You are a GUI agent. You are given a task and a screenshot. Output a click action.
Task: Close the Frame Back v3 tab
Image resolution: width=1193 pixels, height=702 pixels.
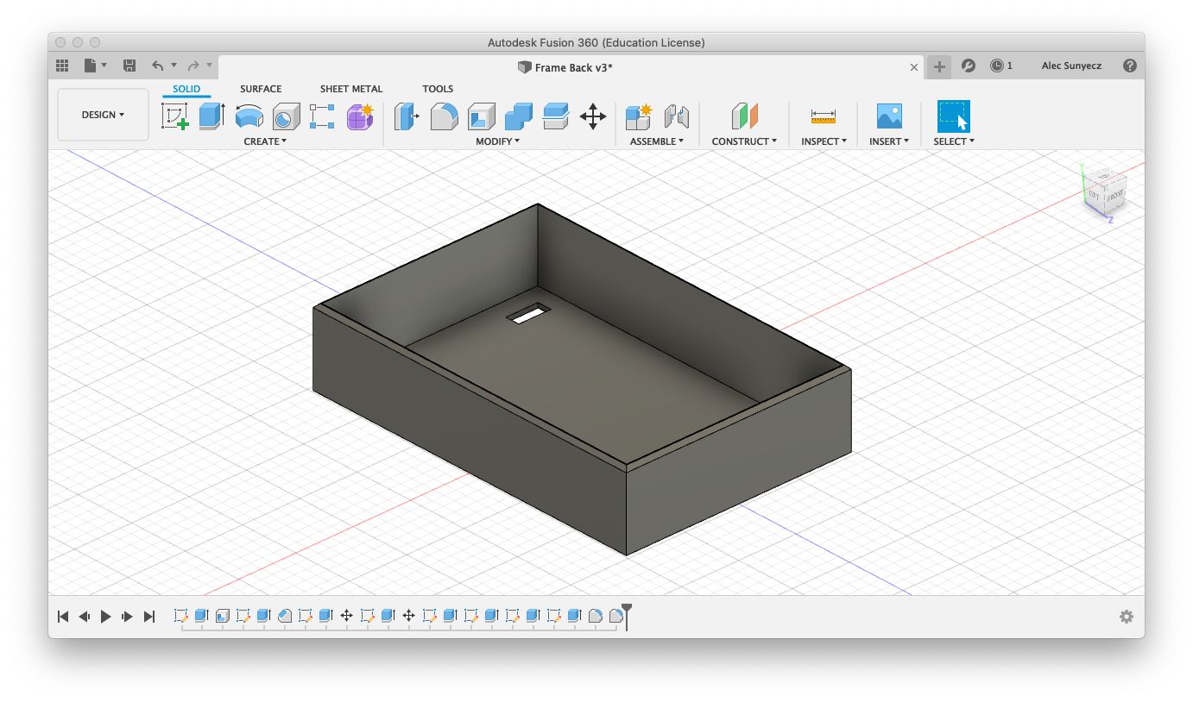(914, 67)
